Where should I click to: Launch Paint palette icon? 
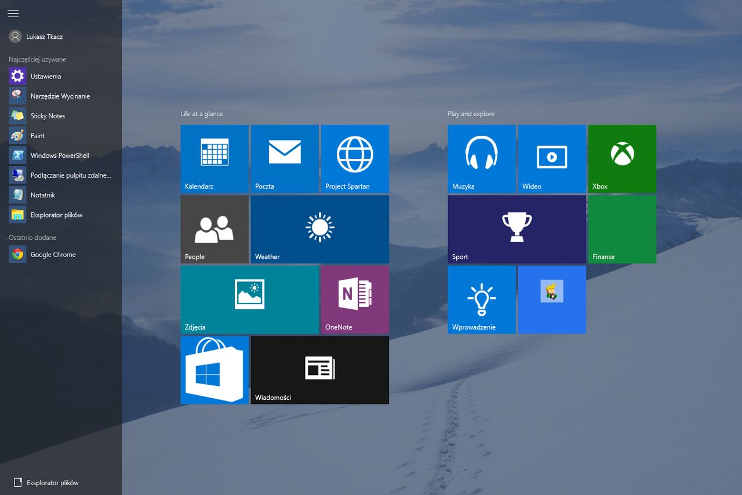17,135
